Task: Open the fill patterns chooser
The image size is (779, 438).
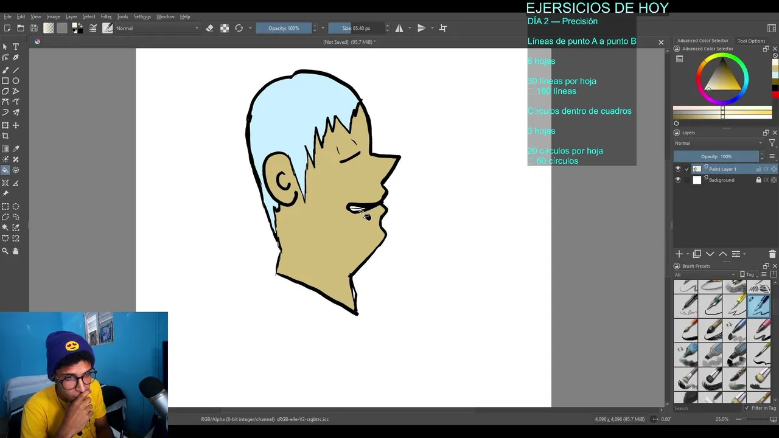Action: tap(62, 28)
